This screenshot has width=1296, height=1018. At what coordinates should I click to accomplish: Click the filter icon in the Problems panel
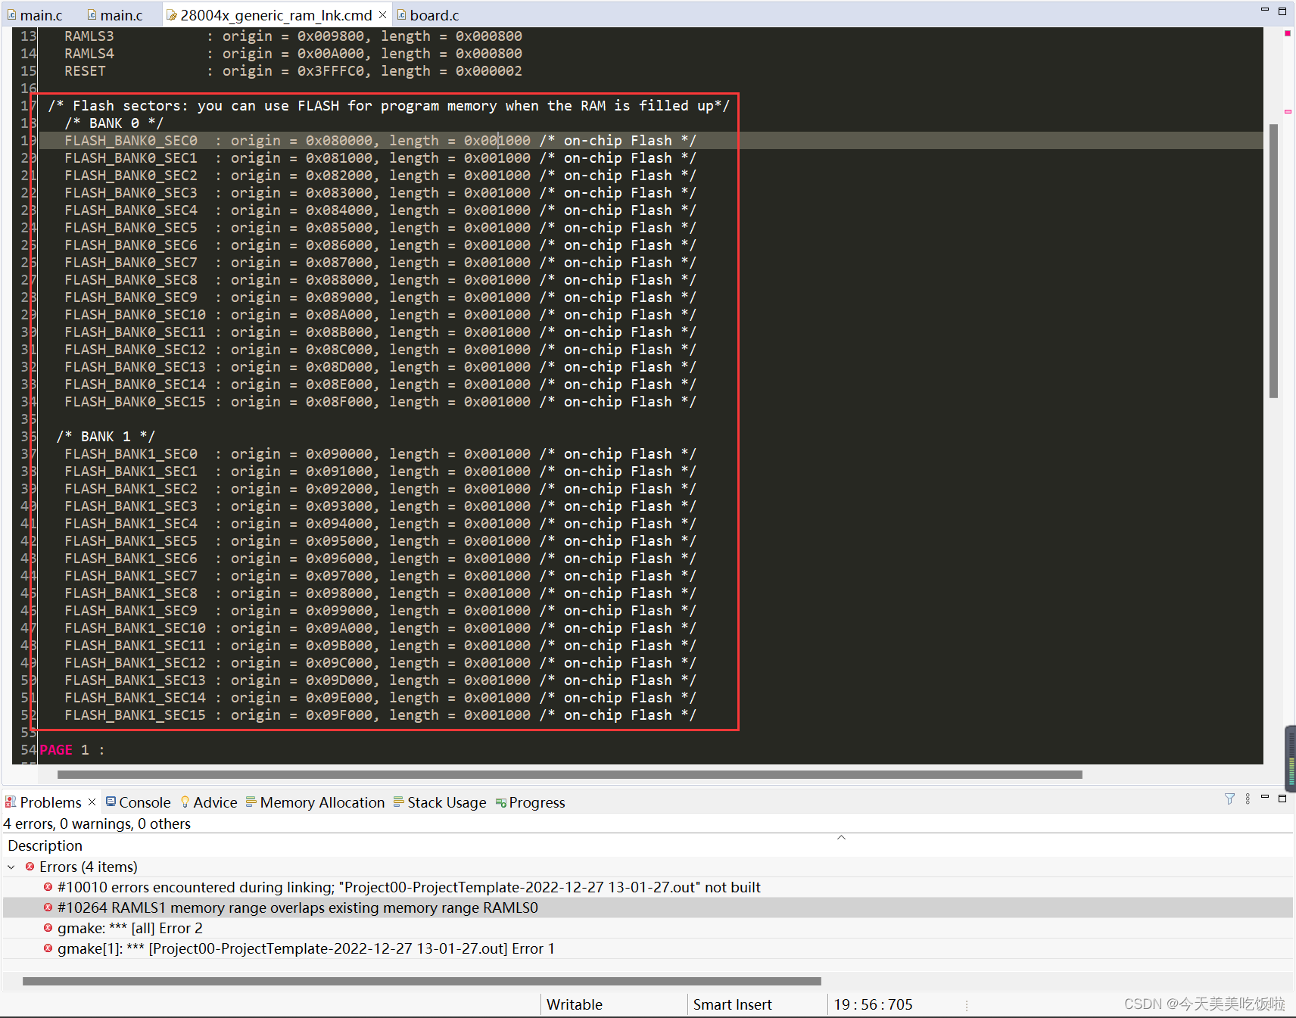tap(1229, 799)
